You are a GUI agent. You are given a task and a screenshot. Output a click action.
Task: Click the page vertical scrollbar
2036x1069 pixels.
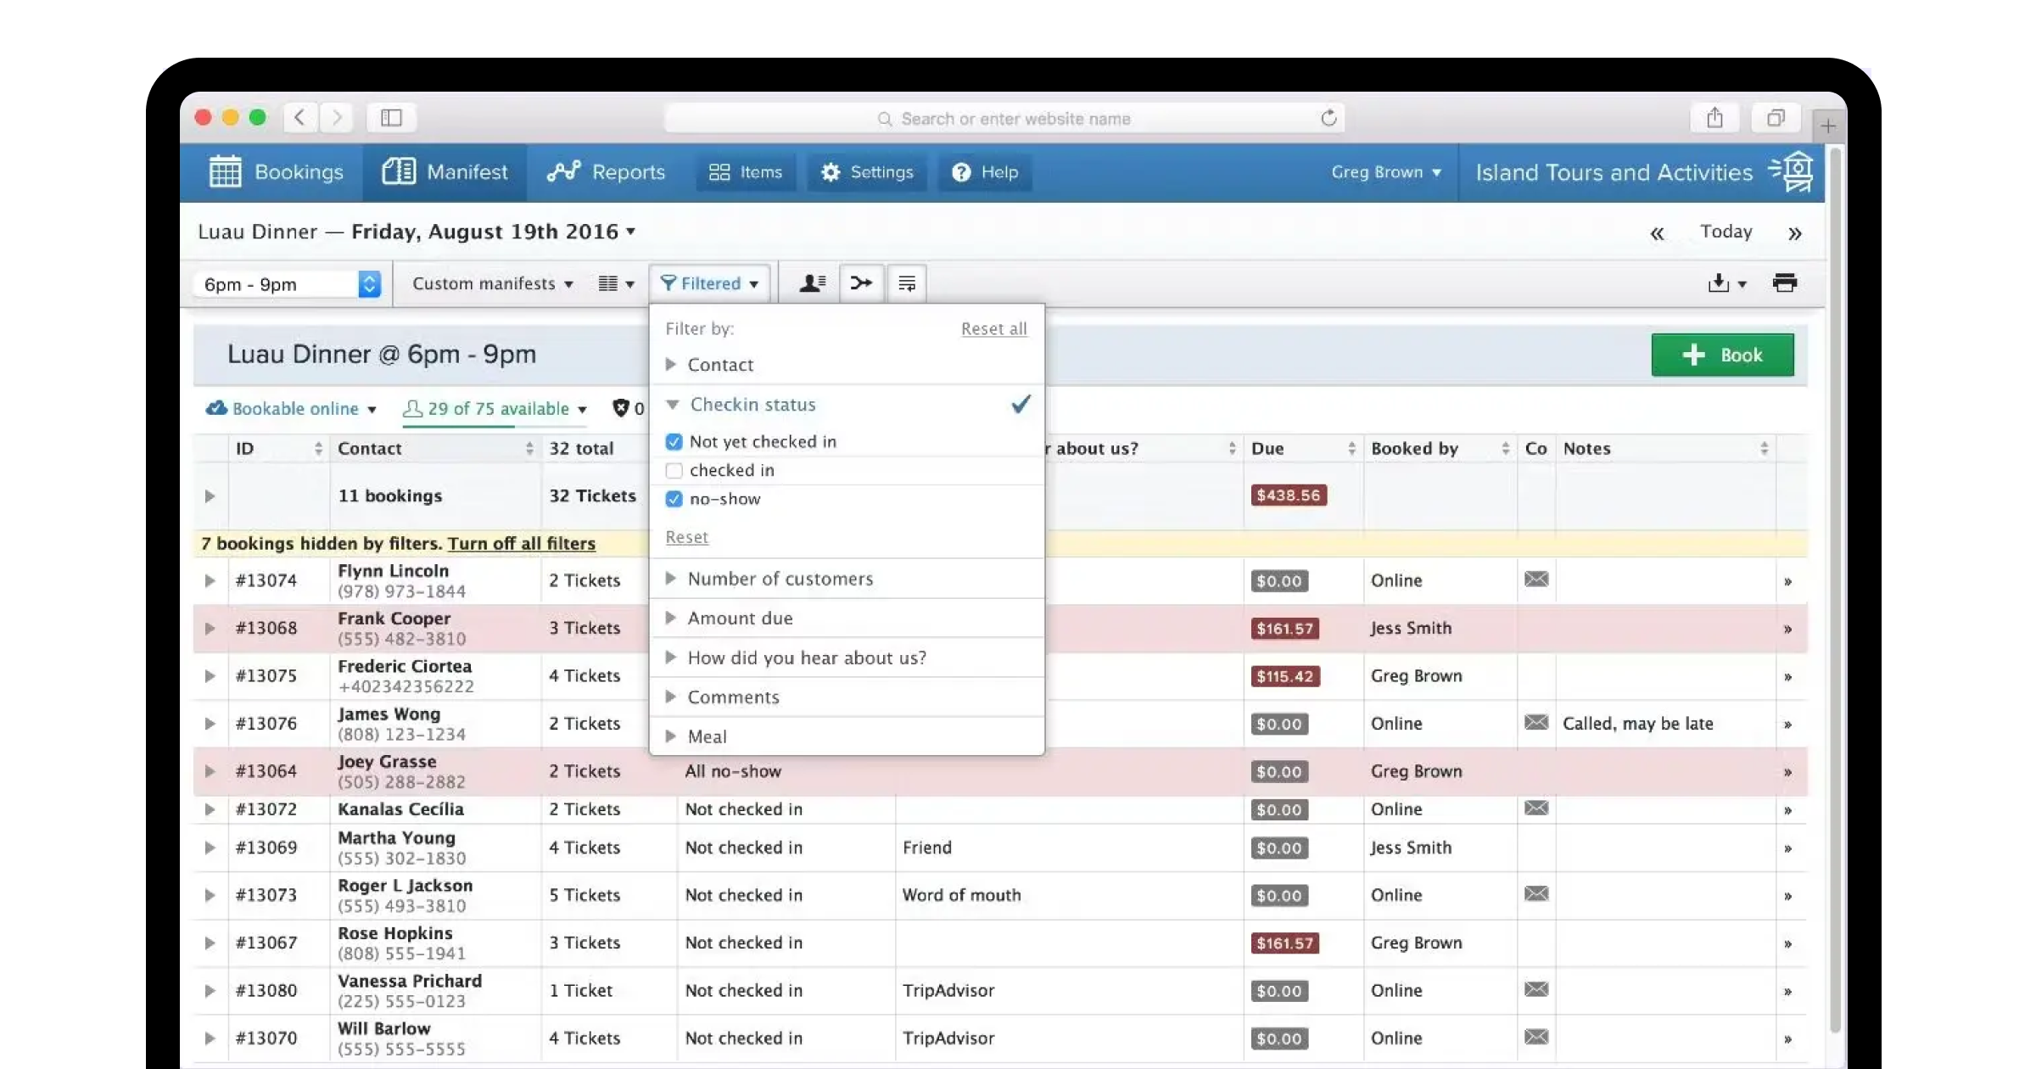click(1835, 594)
